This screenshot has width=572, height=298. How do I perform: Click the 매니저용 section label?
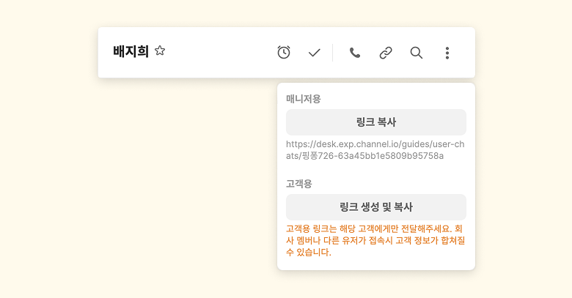click(304, 99)
